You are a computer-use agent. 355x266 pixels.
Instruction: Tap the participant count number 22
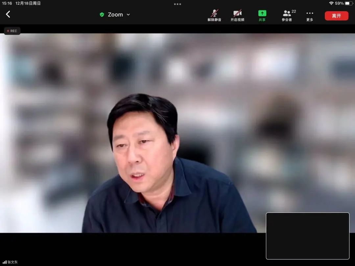pos(294,11)
